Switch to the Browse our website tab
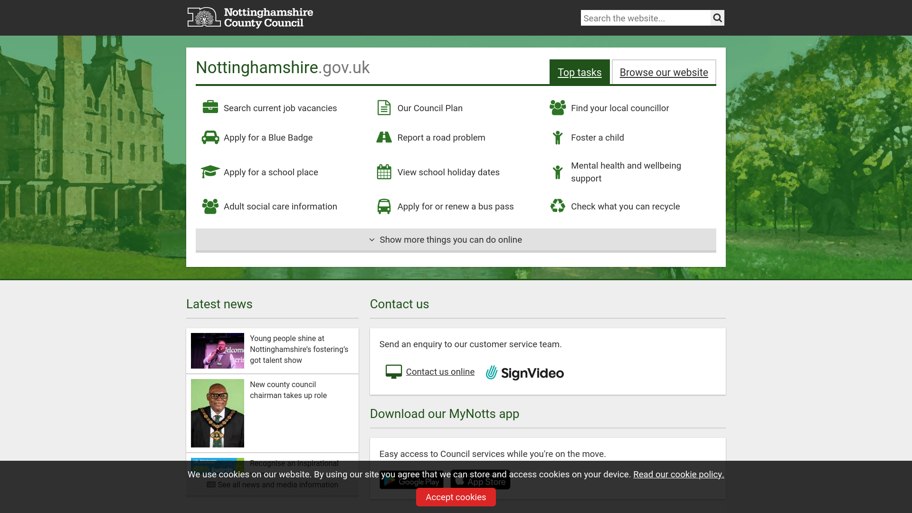 point(664,72)
